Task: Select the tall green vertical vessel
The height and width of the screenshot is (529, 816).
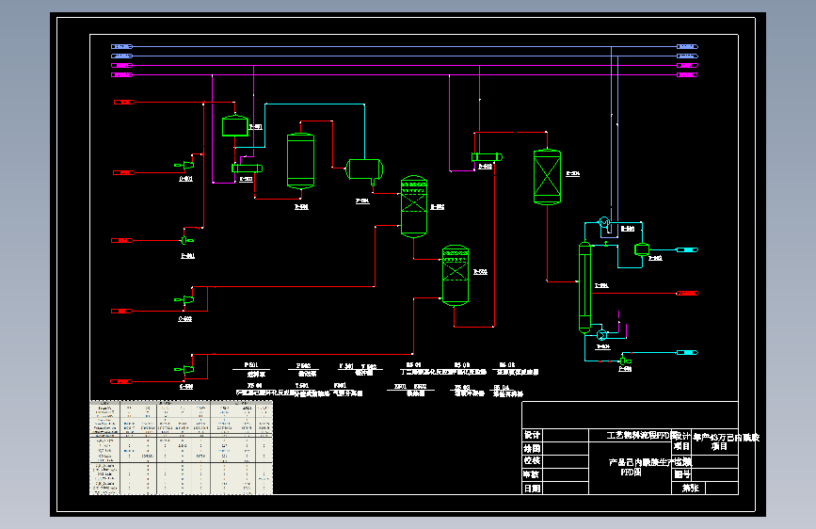Action: tap(301, 161)
